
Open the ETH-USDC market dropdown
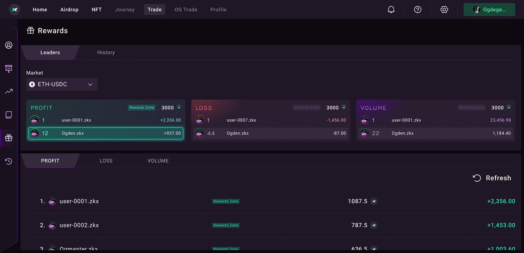click(x=61, y=84)
